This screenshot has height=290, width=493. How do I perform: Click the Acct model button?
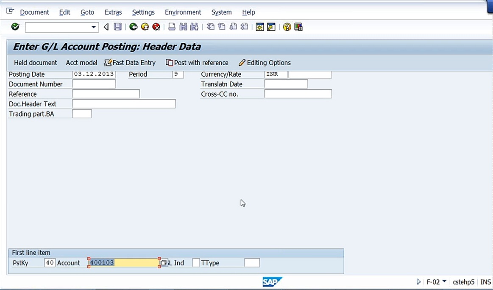pos(81,63)
